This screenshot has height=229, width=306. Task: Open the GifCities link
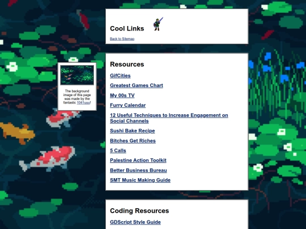point(120,76)
